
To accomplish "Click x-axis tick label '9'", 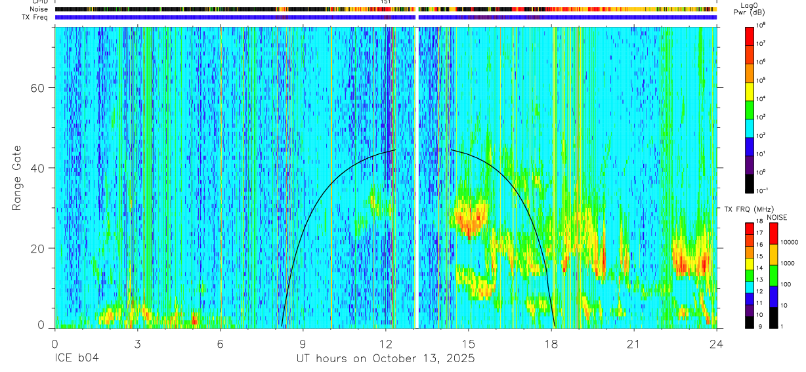I will (x=303, y=344).
